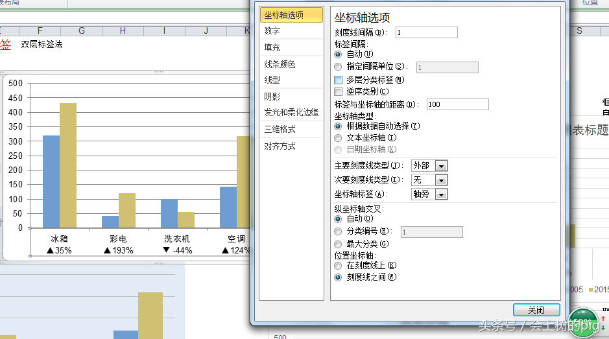This screenshot has width=609, height=339.
Task: Click the 冰箱 category label in chart
Action: (x=60, y=239)
